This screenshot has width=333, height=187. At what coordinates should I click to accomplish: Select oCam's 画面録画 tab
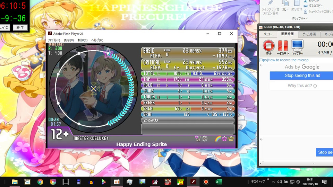287,34
